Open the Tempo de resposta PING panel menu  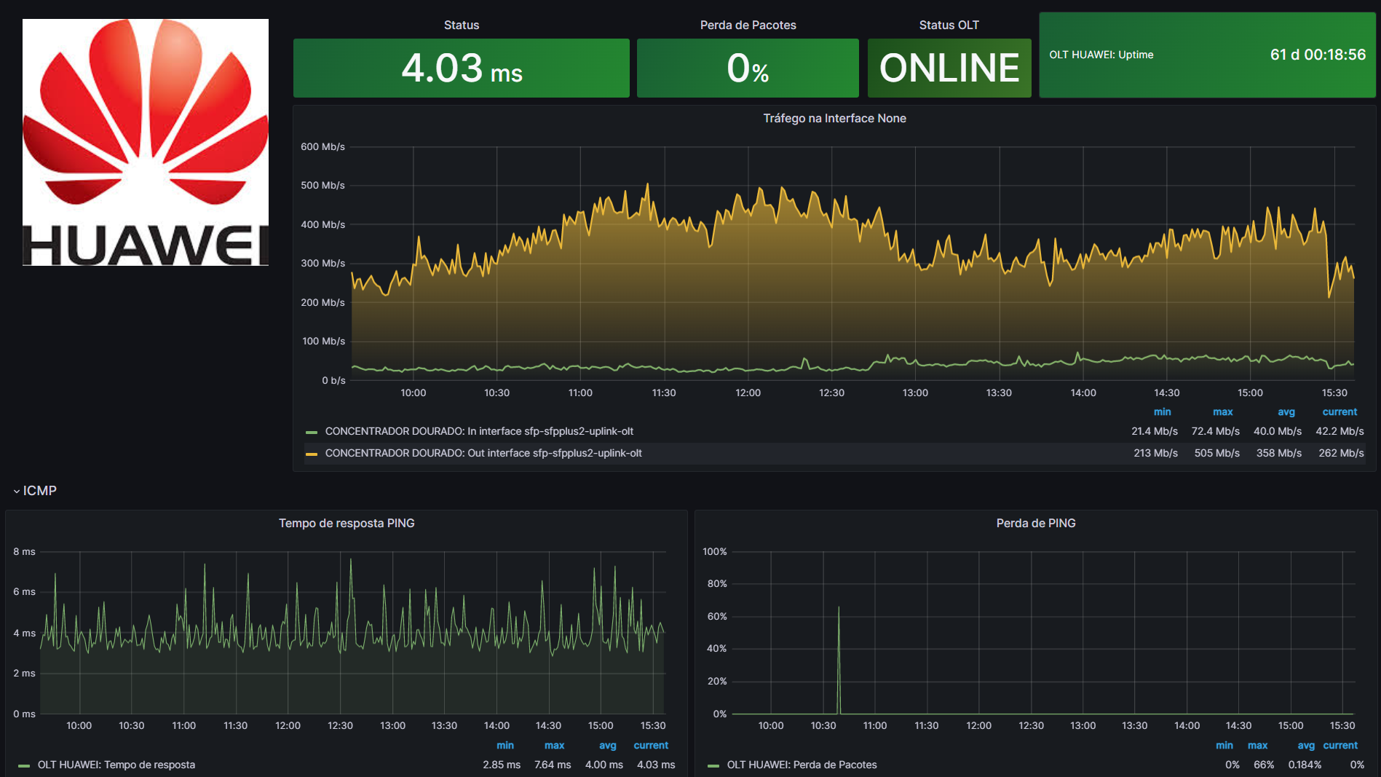click(x=346, y=523)
